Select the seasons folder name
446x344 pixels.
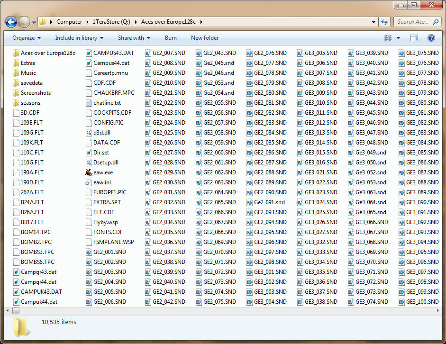pyautogui.click(x=30, y=103)
